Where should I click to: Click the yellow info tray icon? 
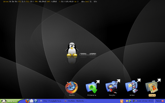tap(127, 101)
